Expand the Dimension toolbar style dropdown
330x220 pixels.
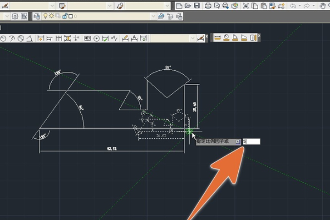[x=193, y=38]
